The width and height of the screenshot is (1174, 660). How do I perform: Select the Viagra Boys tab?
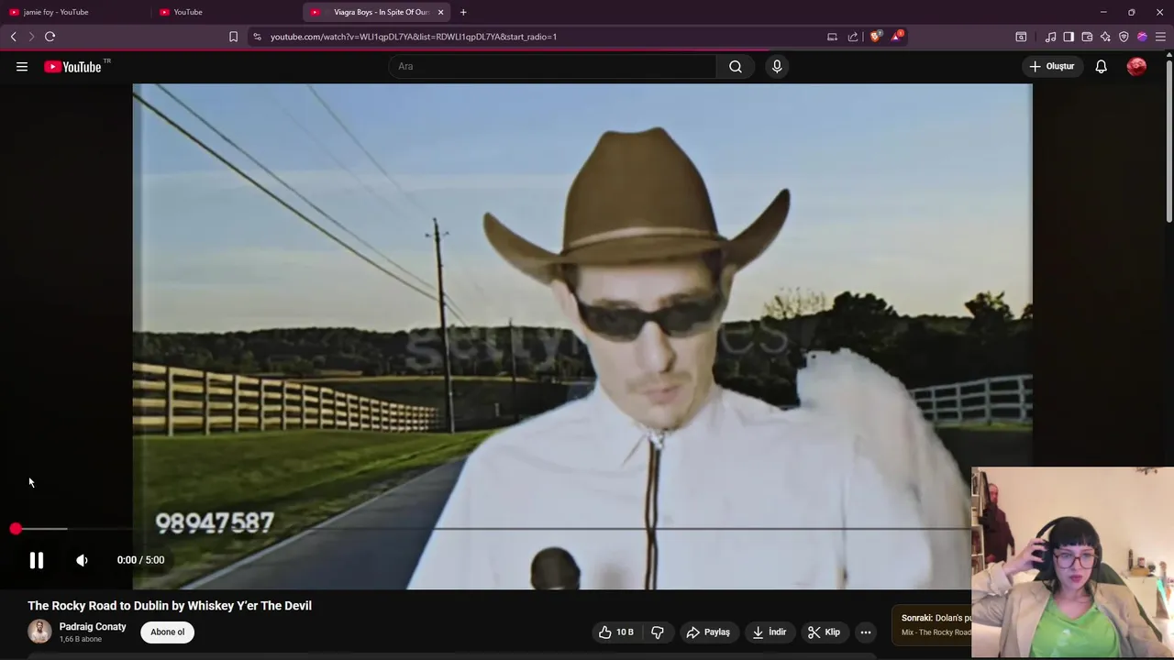pyautogui.click(x=376, y=12)
